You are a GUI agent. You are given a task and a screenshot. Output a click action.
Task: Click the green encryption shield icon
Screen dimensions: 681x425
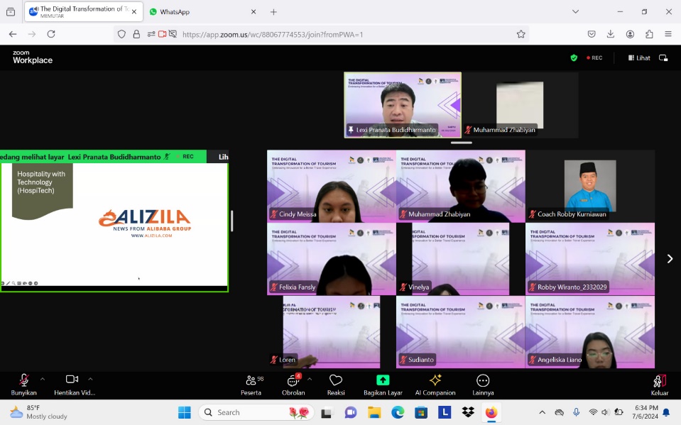(x=574, y=58)
